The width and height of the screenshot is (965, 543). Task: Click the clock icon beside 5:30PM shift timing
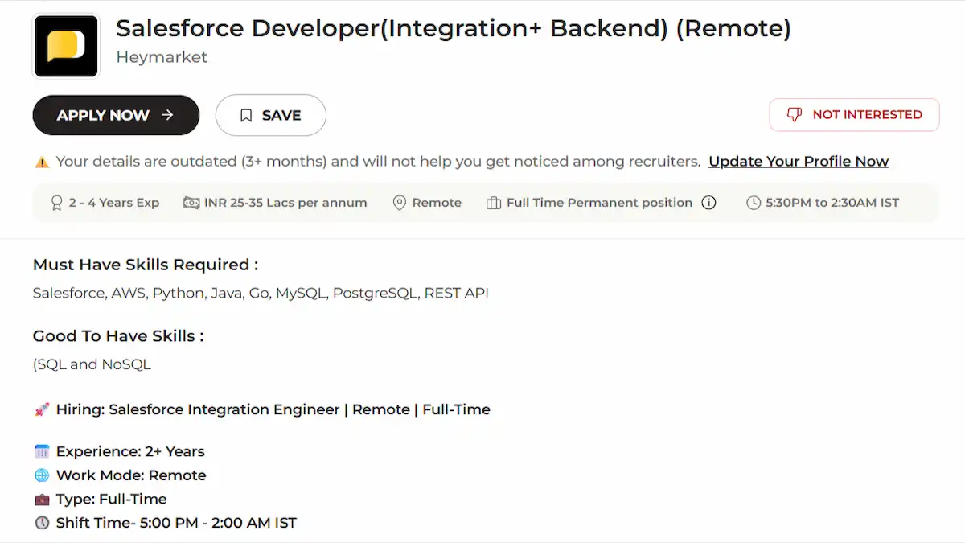pos(754,203)
